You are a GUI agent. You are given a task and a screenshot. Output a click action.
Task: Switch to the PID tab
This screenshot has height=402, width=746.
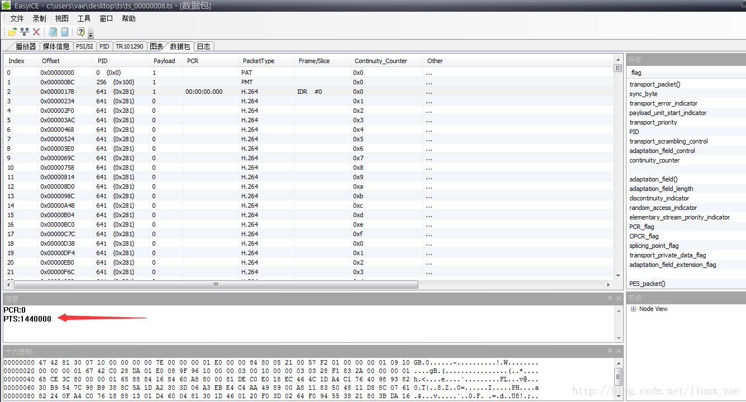pos(104,46)
